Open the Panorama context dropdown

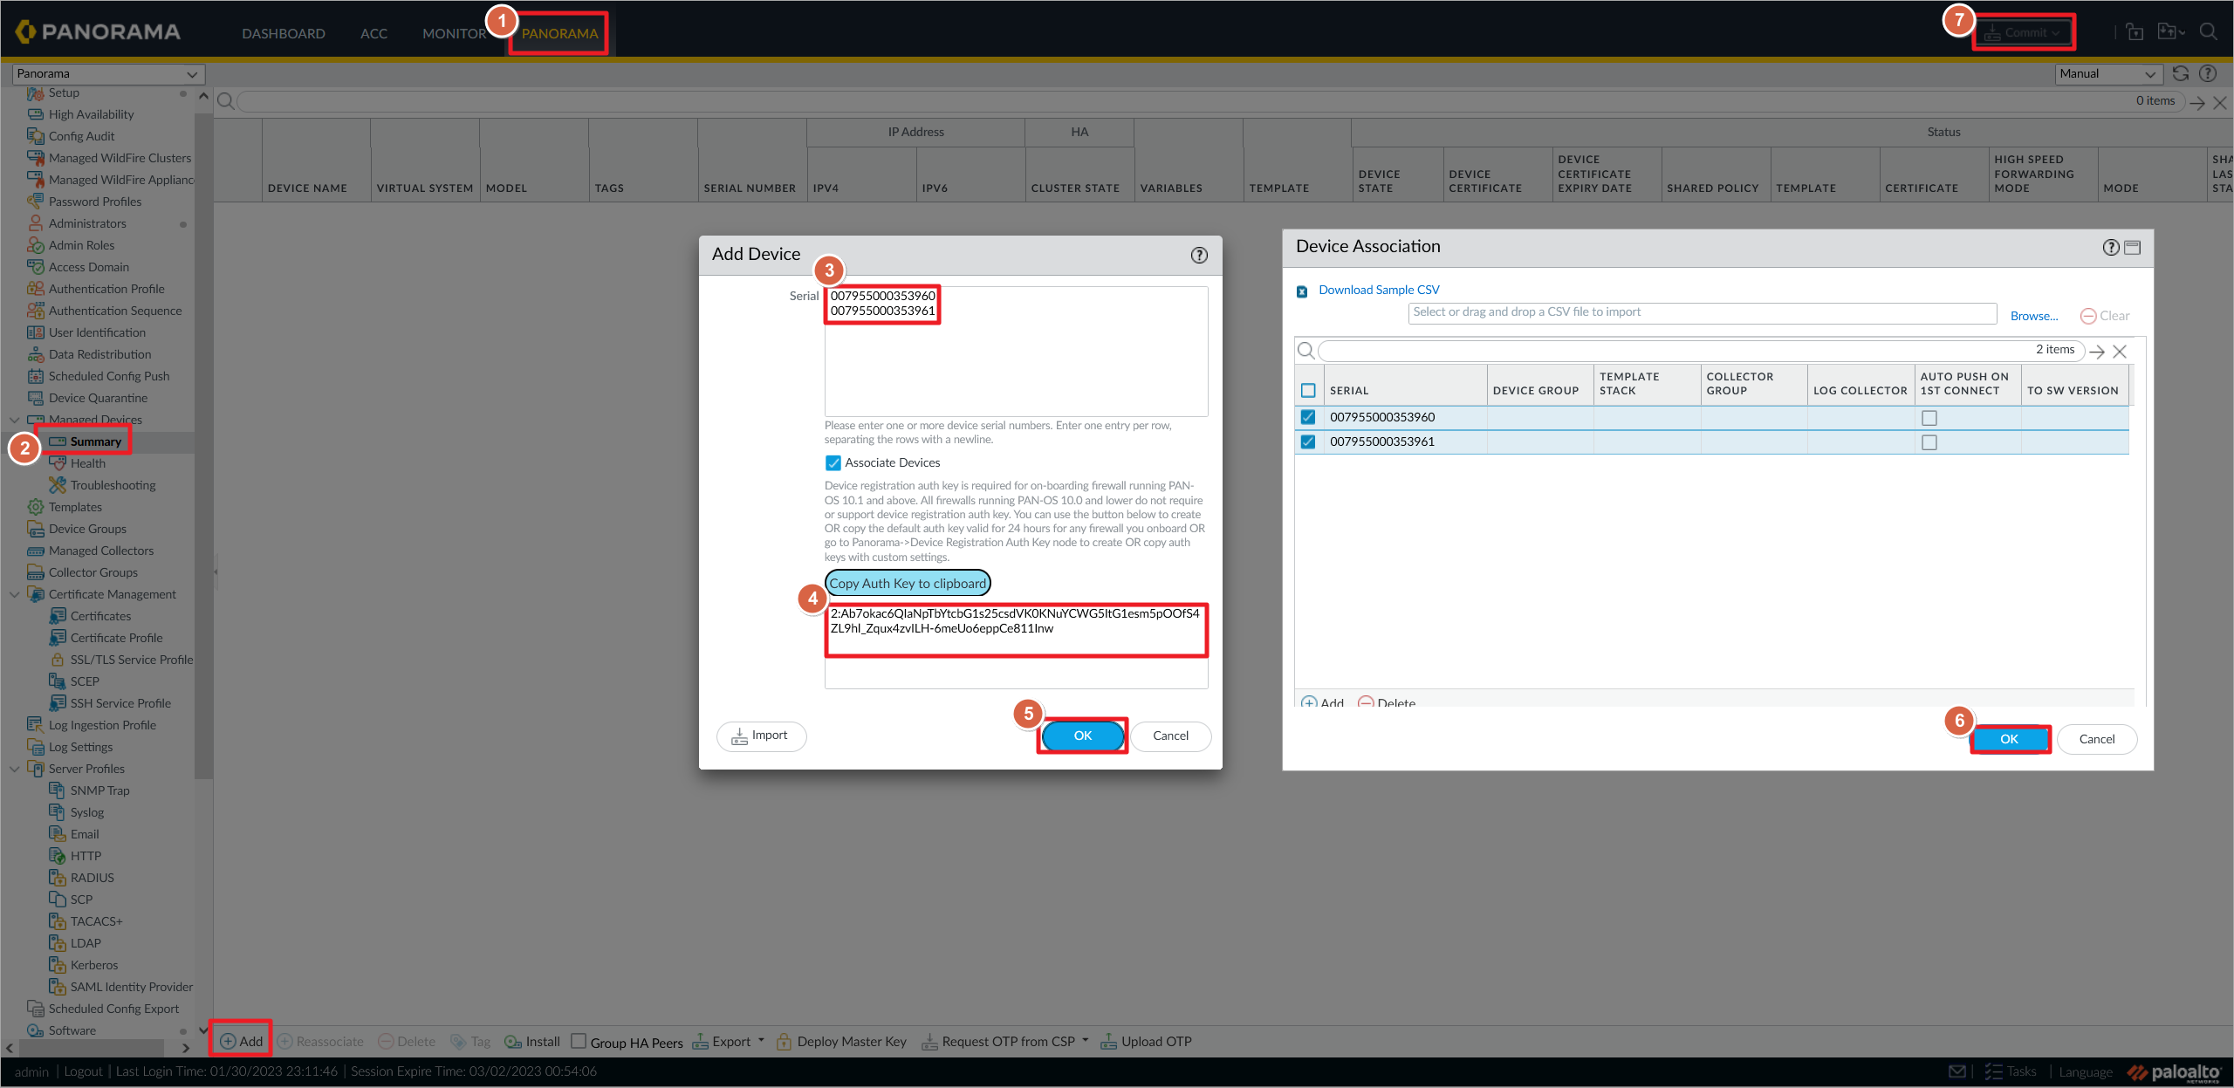pyautogui.click(x=108, y=74)
